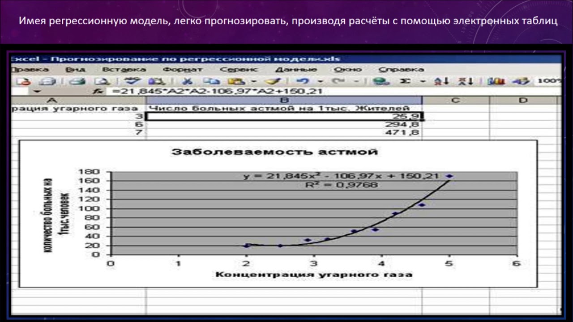Screen dimensions: 573x322
Task: Click the Undo arrow icon
Action: (x=303, y=81)
